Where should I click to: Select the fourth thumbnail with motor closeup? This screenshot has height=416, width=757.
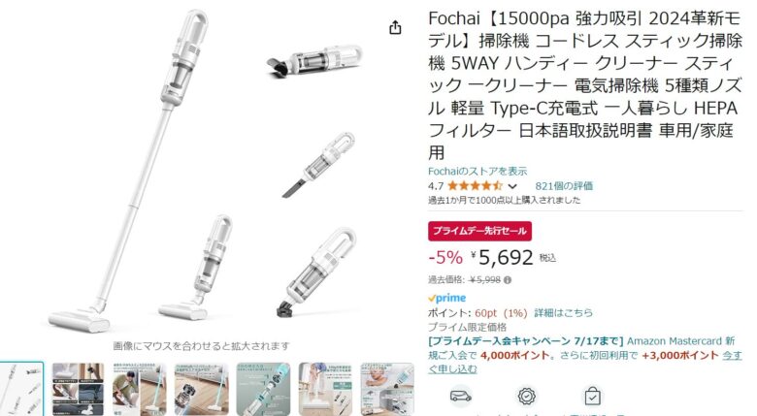(x=201, y=389)
